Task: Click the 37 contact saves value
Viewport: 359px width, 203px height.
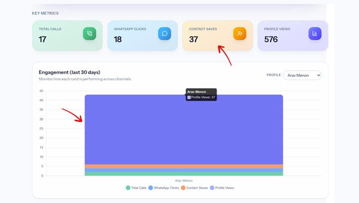Action: [193, 39]
